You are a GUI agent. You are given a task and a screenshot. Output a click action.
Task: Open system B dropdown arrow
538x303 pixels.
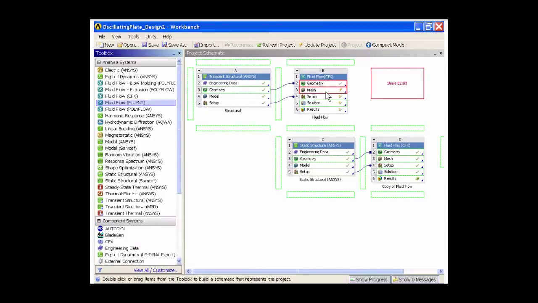(297, 71)
